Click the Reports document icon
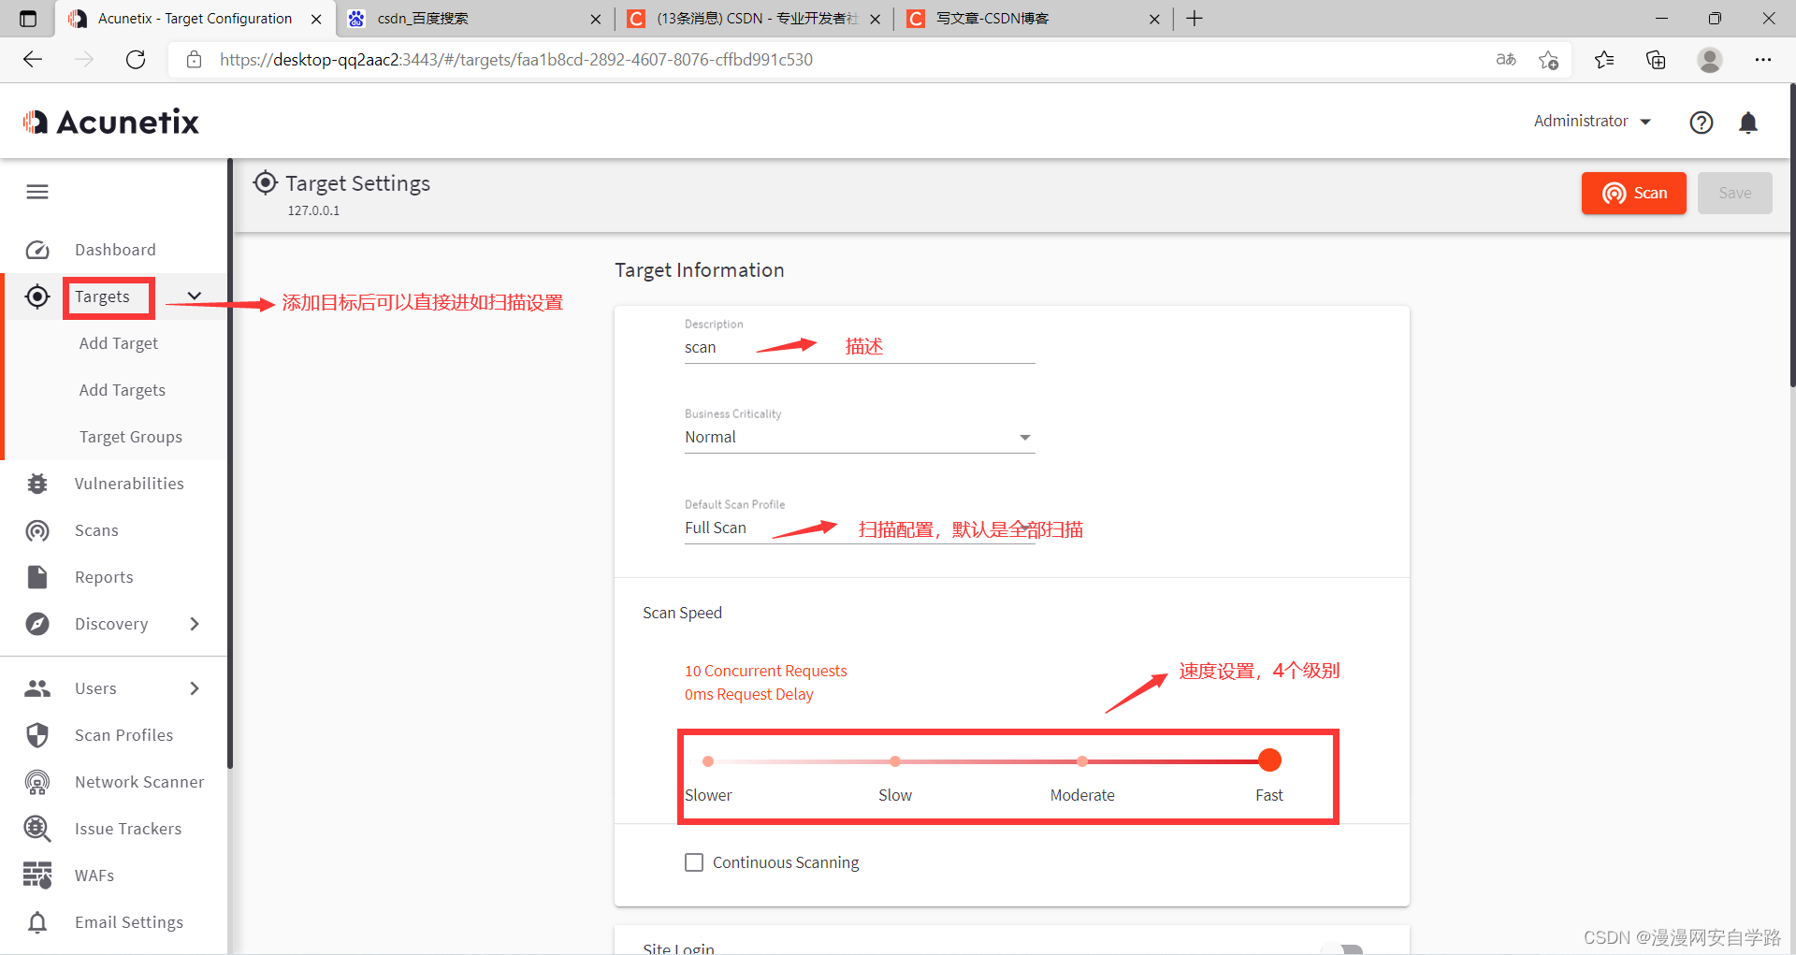The image size is (1796, 955). pos(37,577)
